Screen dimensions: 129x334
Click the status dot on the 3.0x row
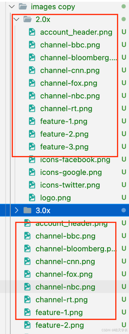point(124,211)
